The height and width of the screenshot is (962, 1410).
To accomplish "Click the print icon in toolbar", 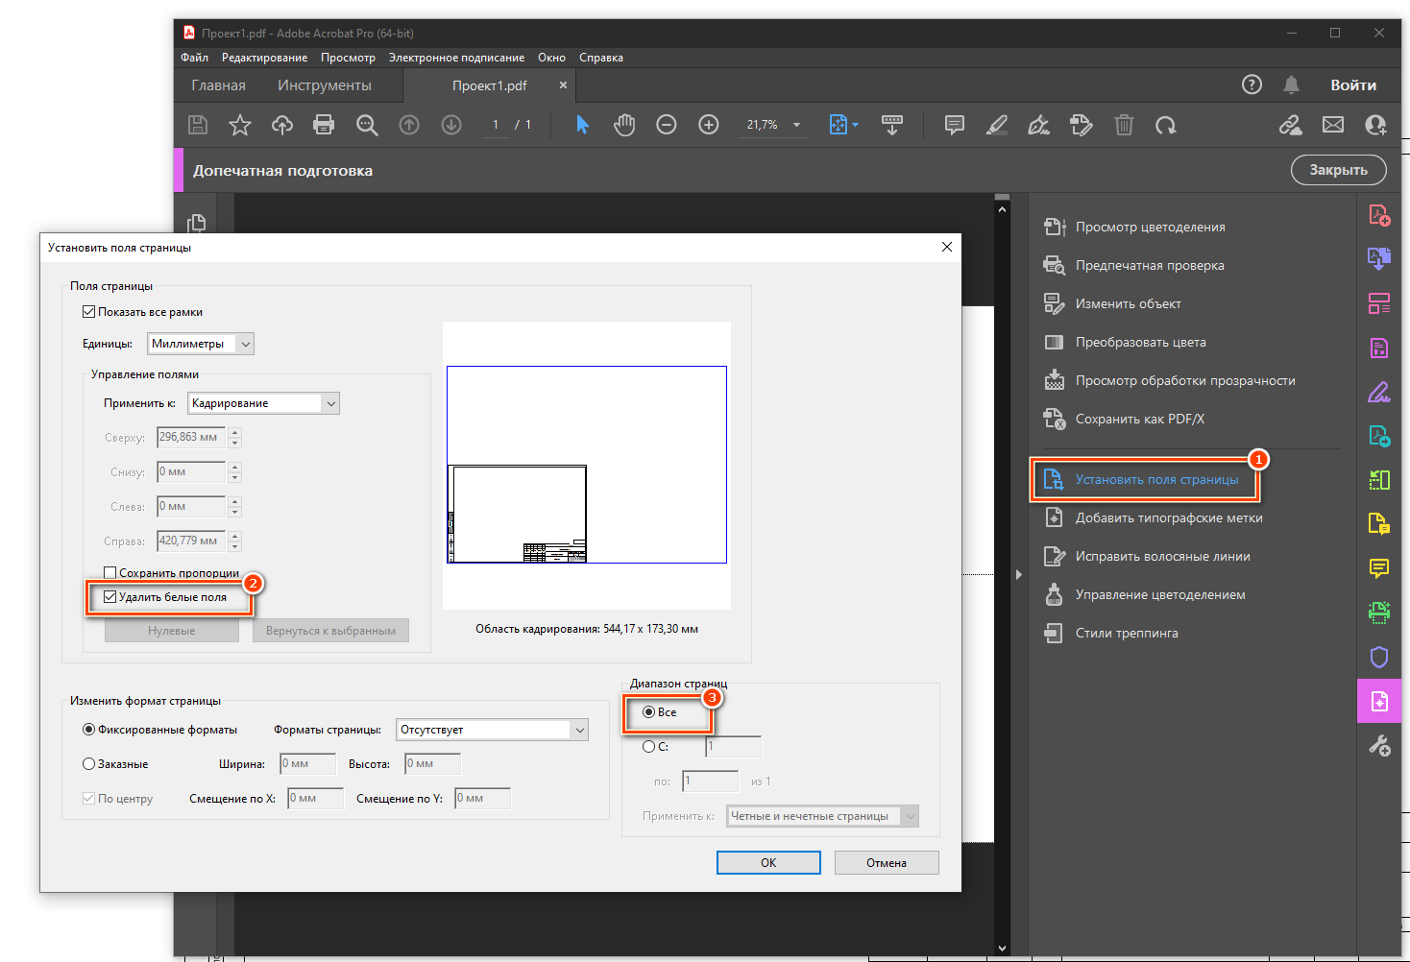I will 324,125.
